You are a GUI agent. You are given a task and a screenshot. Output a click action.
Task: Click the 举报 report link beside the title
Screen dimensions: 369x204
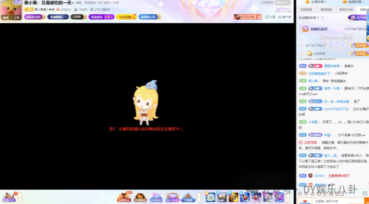[79, 3]
